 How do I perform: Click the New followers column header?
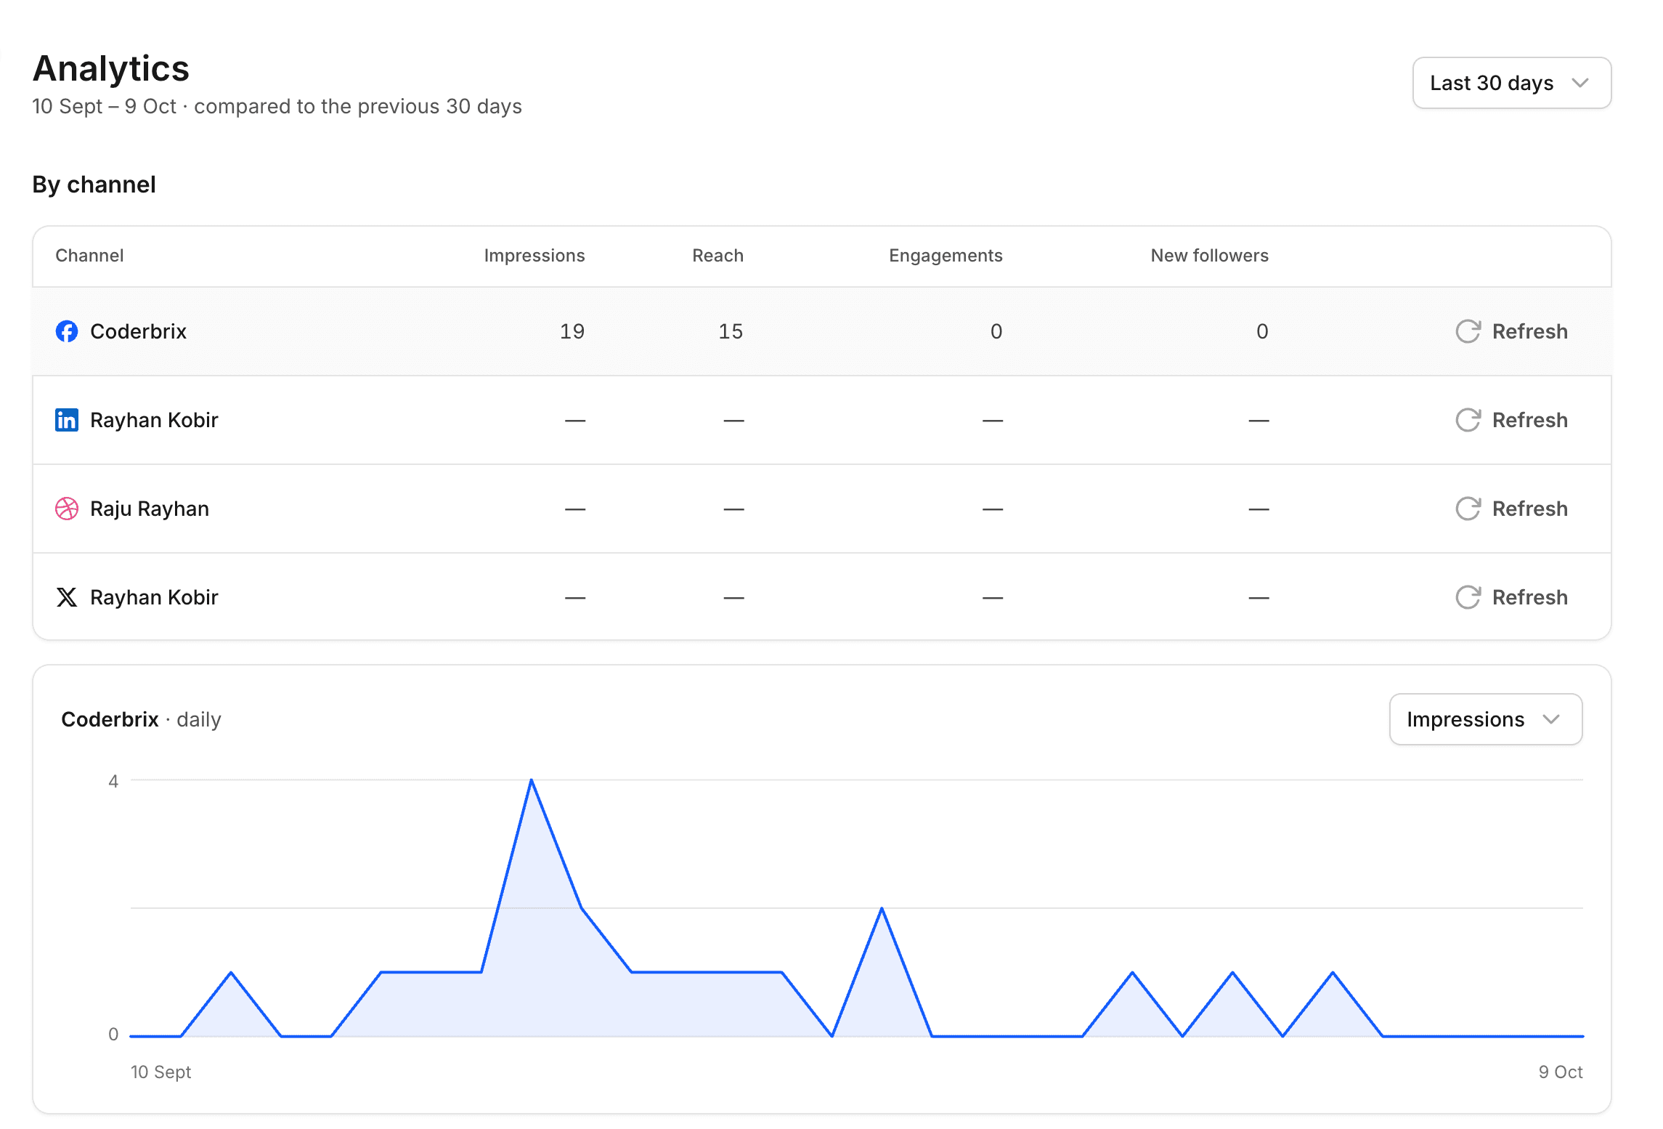[1210, 256]
